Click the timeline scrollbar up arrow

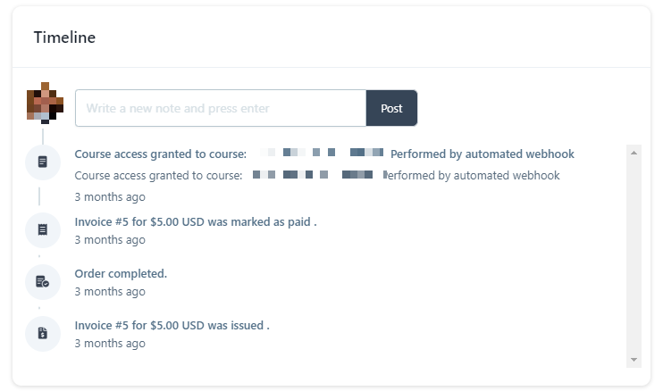coord(634,153)
